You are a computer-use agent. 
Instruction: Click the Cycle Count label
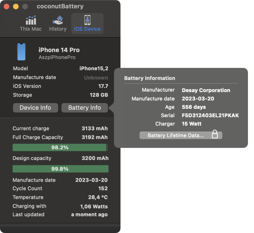point(27,189)
